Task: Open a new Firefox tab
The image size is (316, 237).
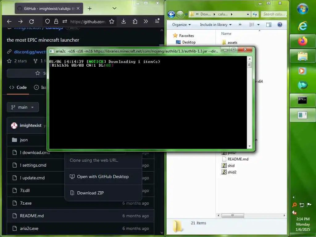Action: point(90,8)
